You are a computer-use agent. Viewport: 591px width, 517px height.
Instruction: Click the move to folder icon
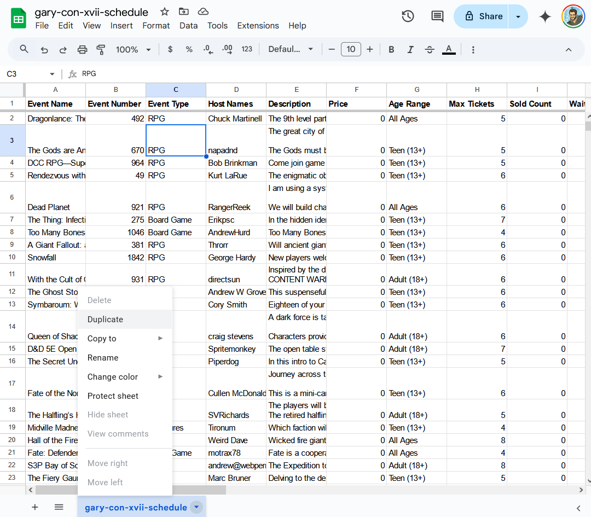tap(183, 11)
